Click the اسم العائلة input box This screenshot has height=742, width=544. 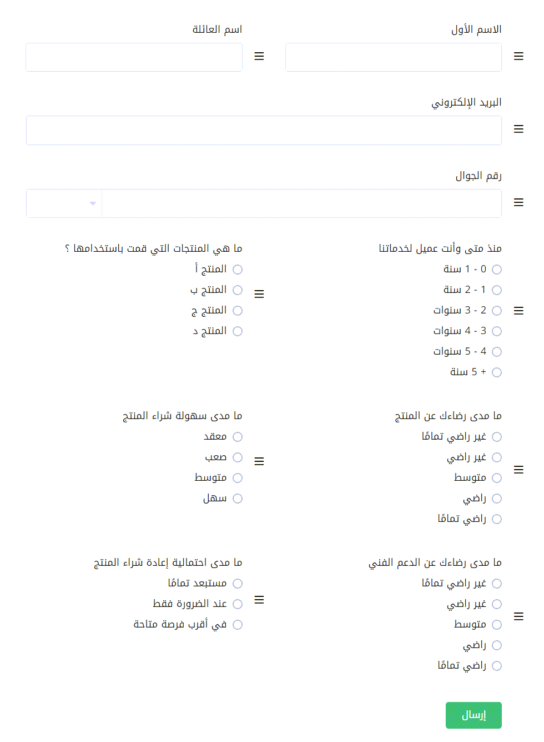134,57
